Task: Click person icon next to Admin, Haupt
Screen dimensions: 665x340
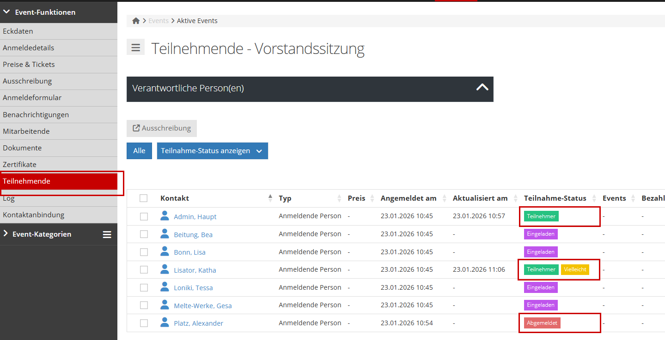Action: pyautogui.click(x=165, y=215)
